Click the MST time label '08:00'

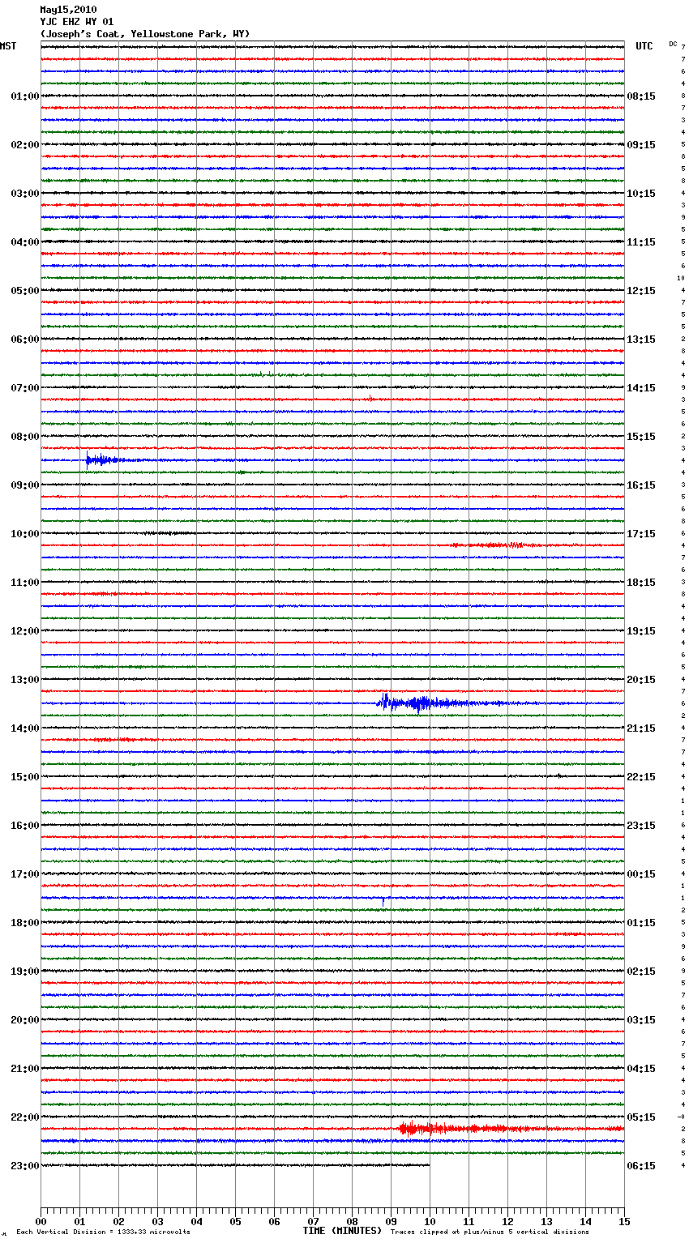click(x=25, y=437)
